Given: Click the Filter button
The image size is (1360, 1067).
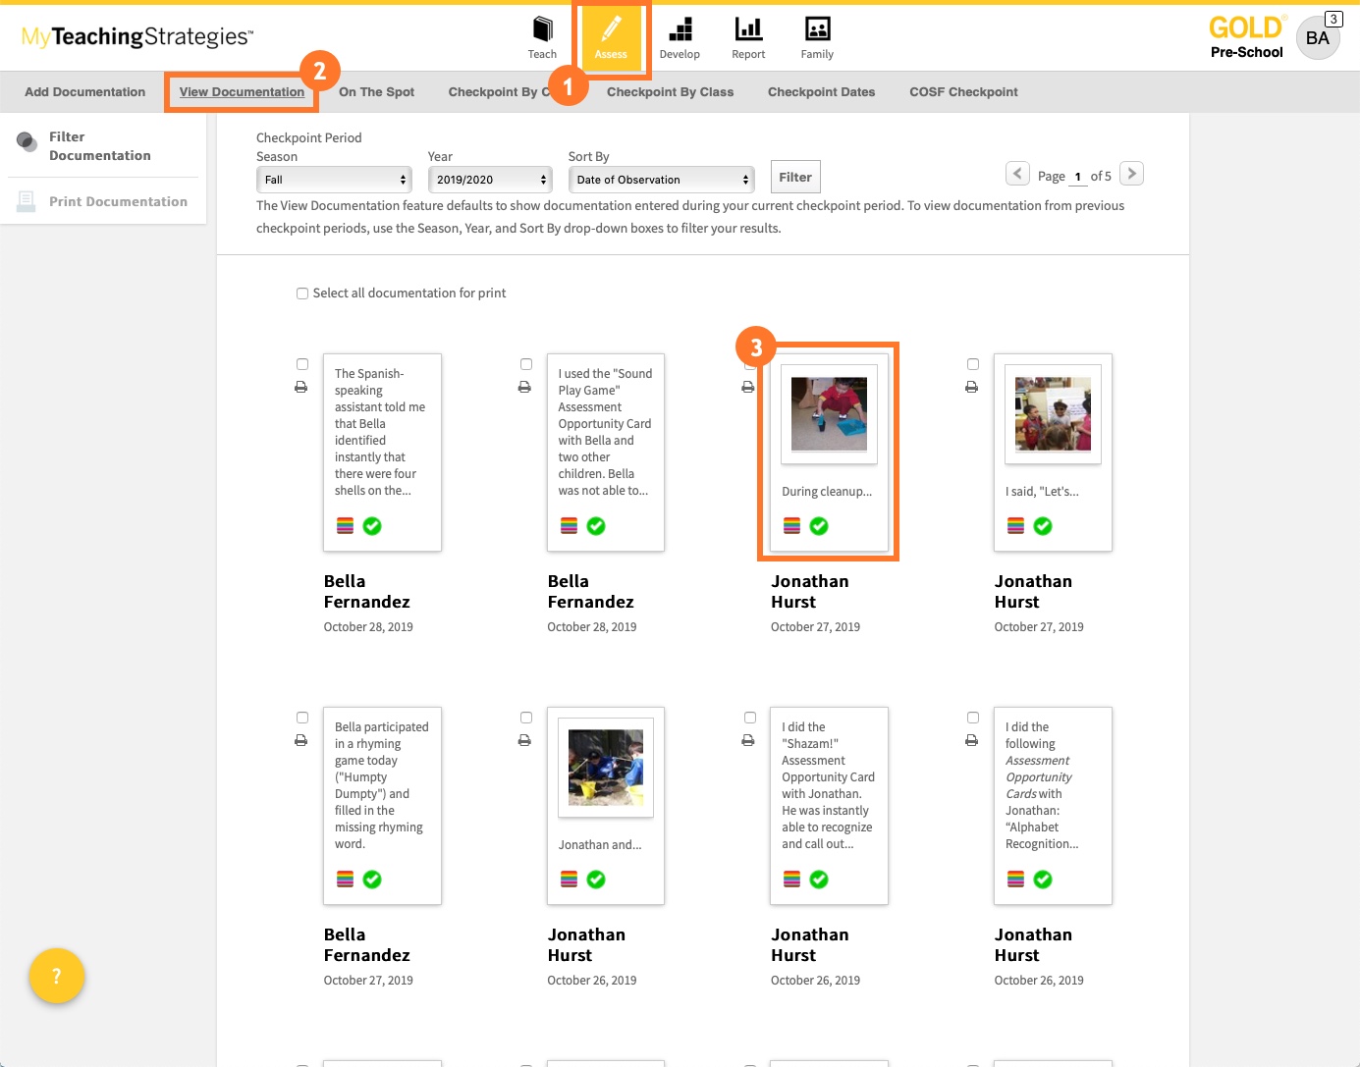Looking at the screenshot, I should click(794, 177).
